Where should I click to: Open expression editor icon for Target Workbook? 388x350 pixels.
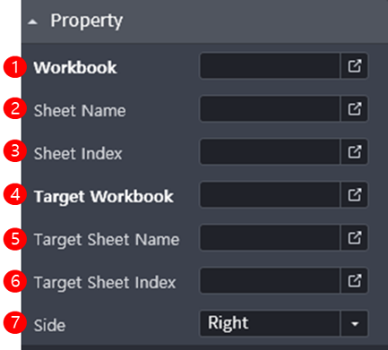click(x=355, y=195)
